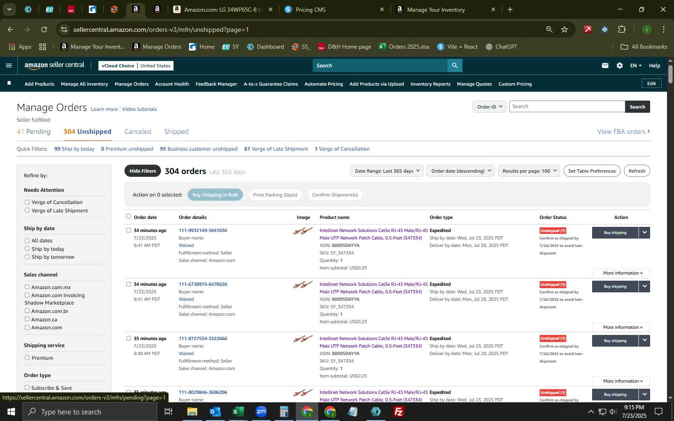Click the Seller Central header search box
674x421 pixels.
click(x=380, y=65)
